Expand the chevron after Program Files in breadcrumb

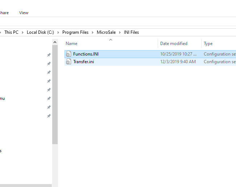pos(92,32)
